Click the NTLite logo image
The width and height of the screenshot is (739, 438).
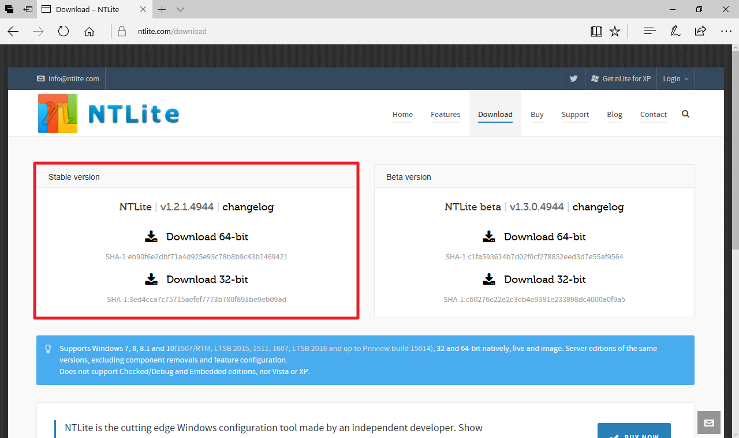coord(109,114)
